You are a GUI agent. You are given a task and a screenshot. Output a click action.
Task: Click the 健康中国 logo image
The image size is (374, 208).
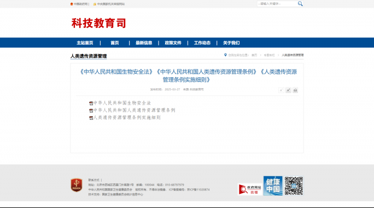273,186
